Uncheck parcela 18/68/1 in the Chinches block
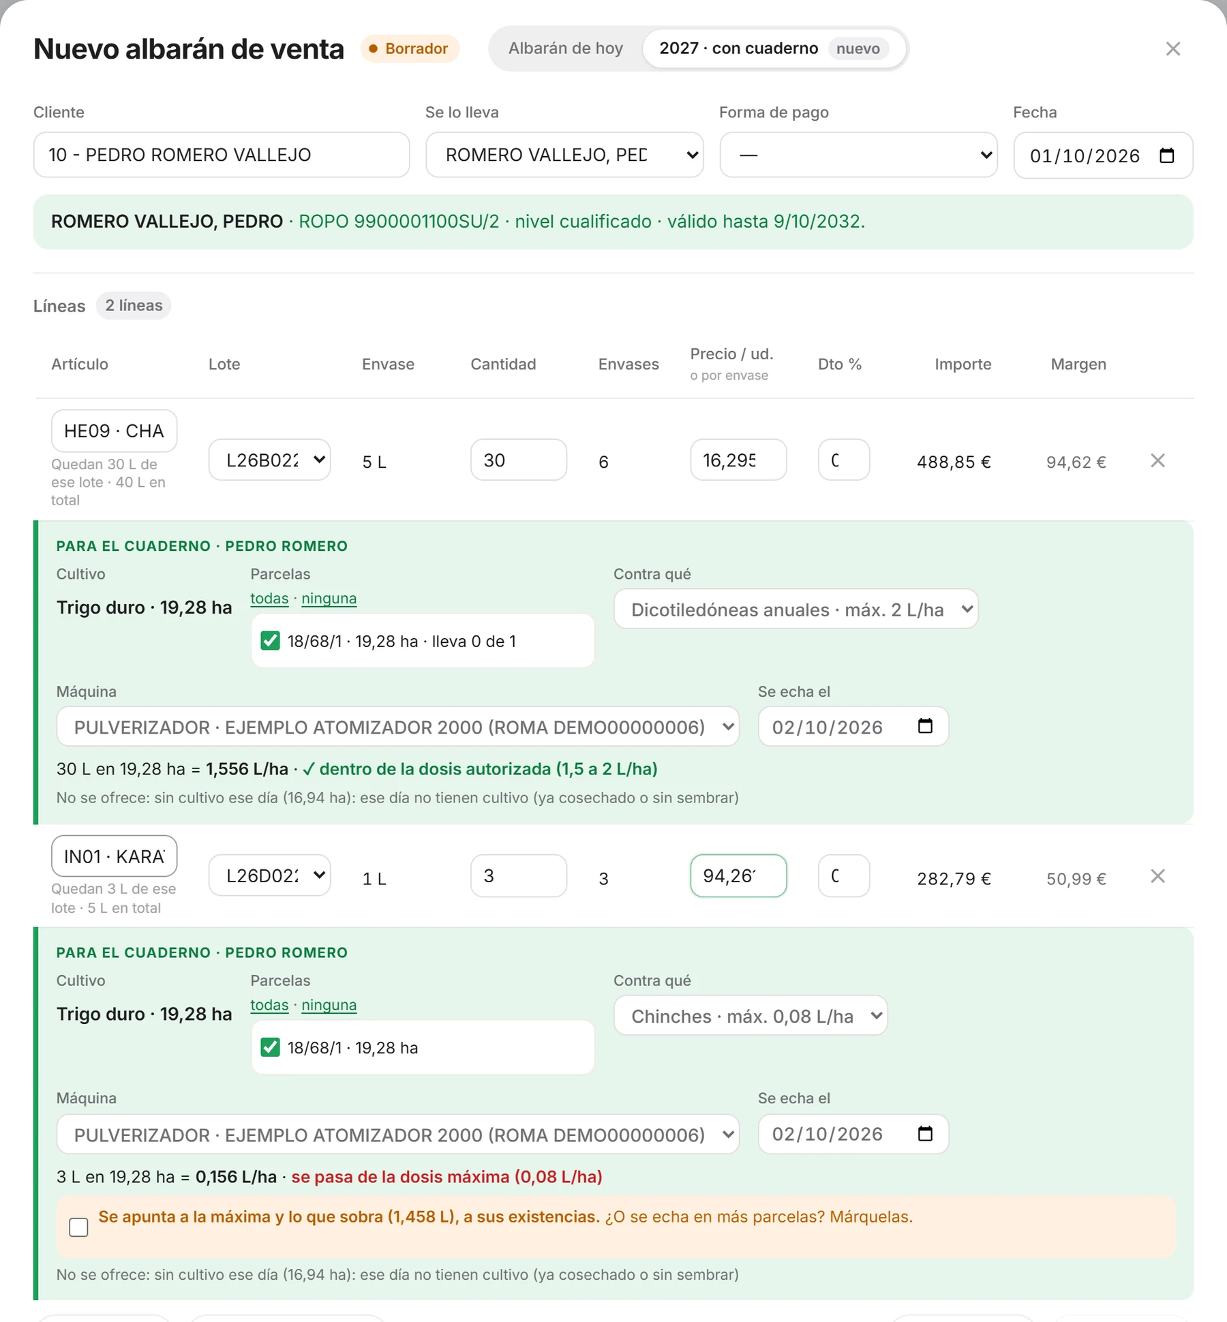1227x1322 pixels. click(270, 1047)
